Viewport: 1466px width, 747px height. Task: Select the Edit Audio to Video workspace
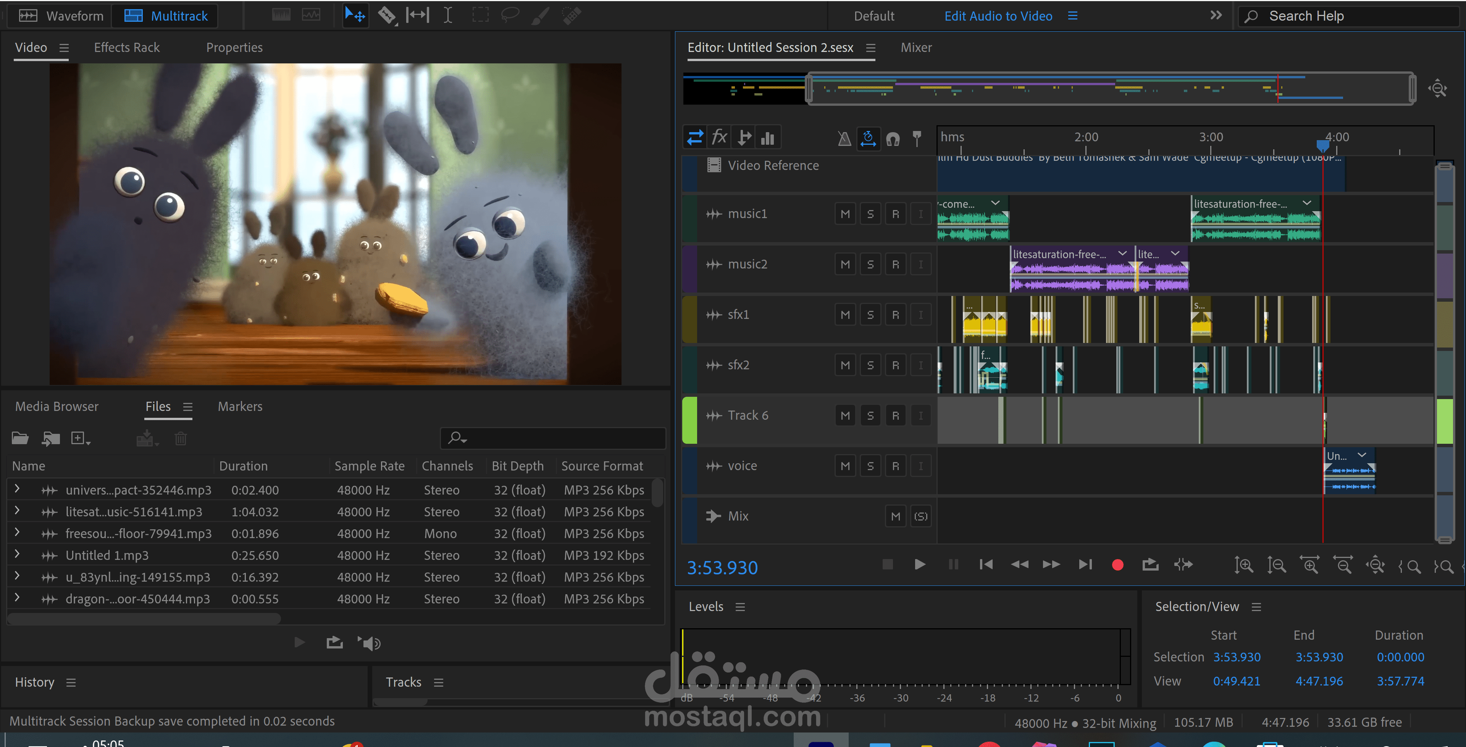point(998,16)
